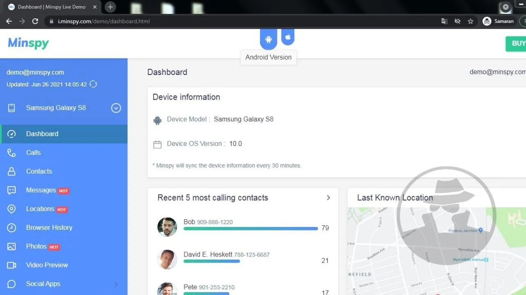Click David E. Heskett's call progress bar
This screenshot has height=295, width=526.
click(x=212, y=261)
